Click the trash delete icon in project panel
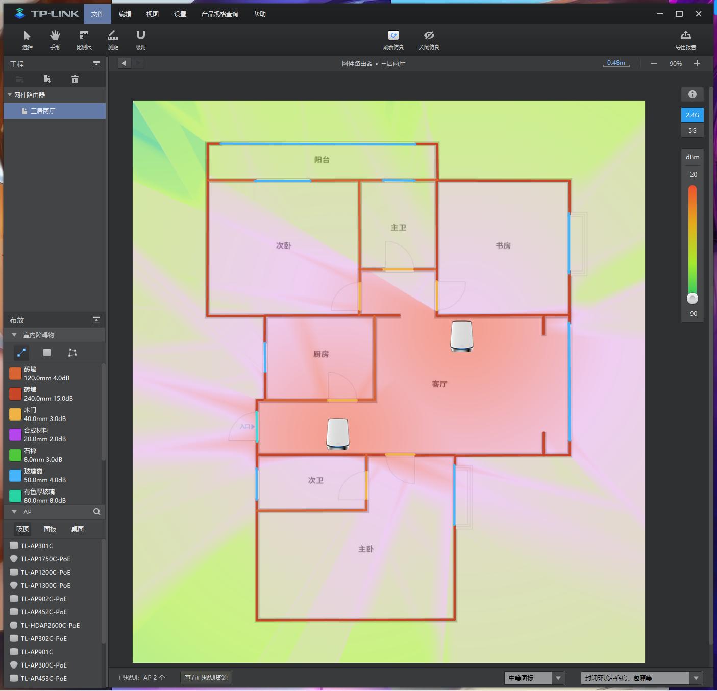Screen dimensions: 717x691 (x=75, y=79)
